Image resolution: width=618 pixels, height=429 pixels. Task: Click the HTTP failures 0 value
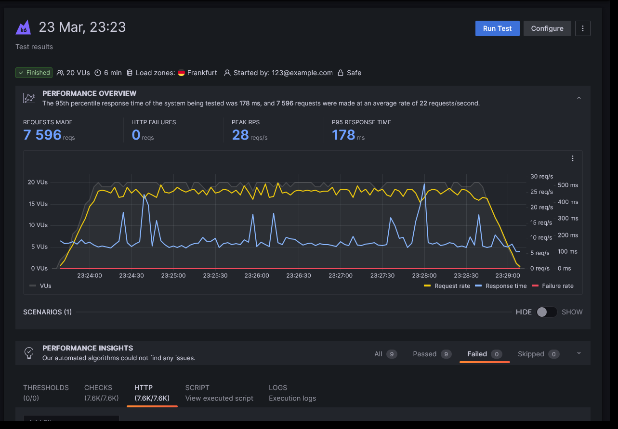(136, 135)
